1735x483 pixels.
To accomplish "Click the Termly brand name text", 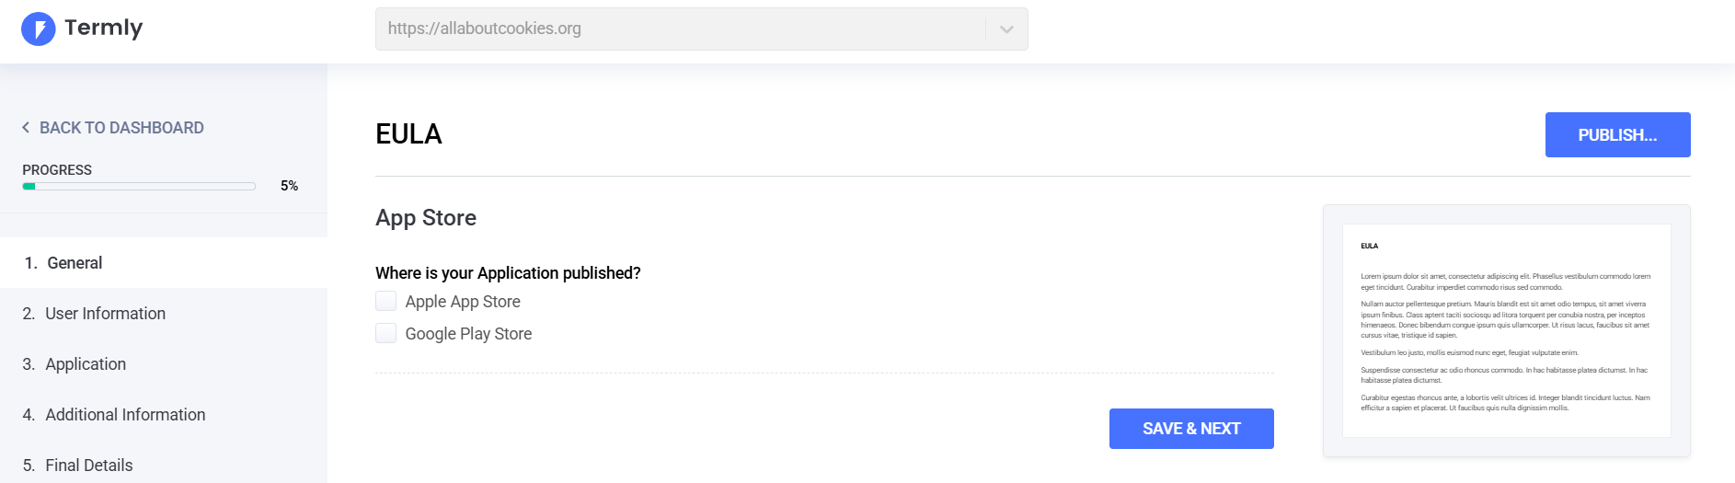I will tap(104, 29).
